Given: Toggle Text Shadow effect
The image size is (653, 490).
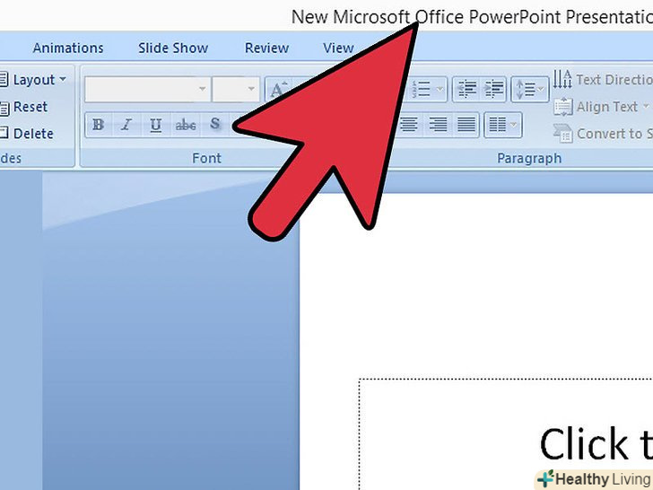Looking at the screenshot, I should point(215,125).
